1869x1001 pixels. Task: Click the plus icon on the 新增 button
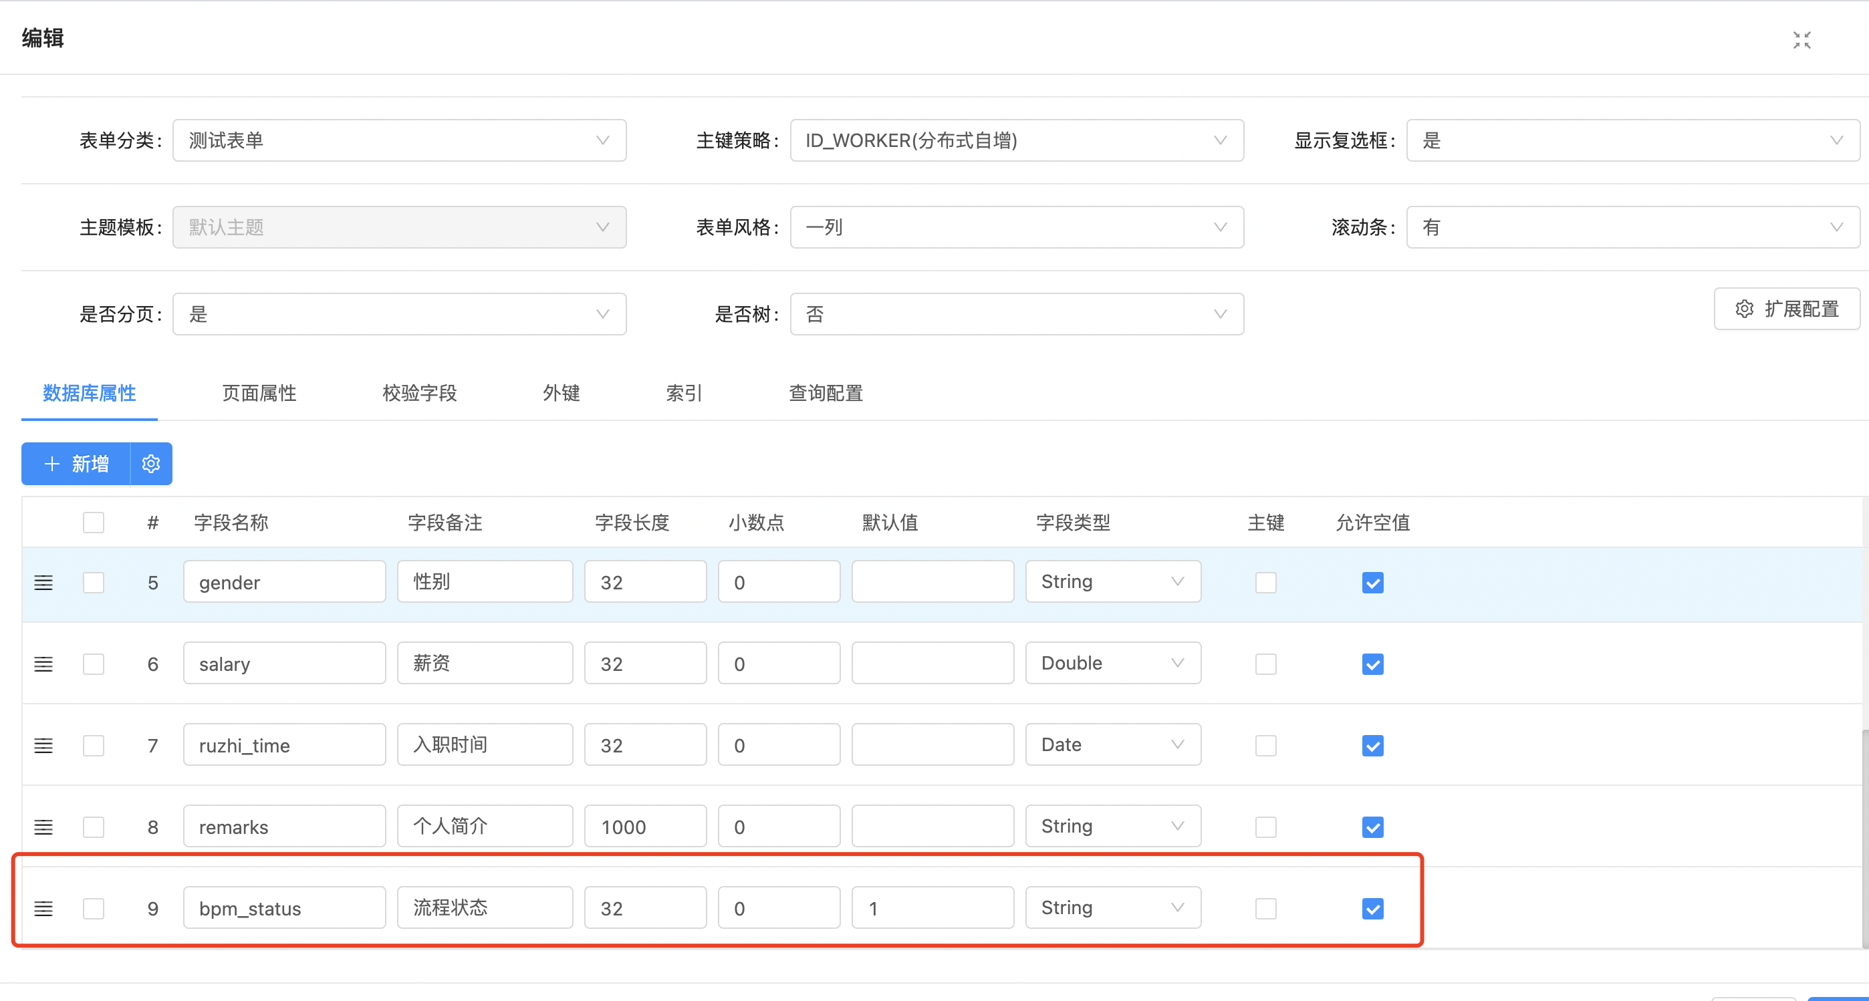[51, 464]
